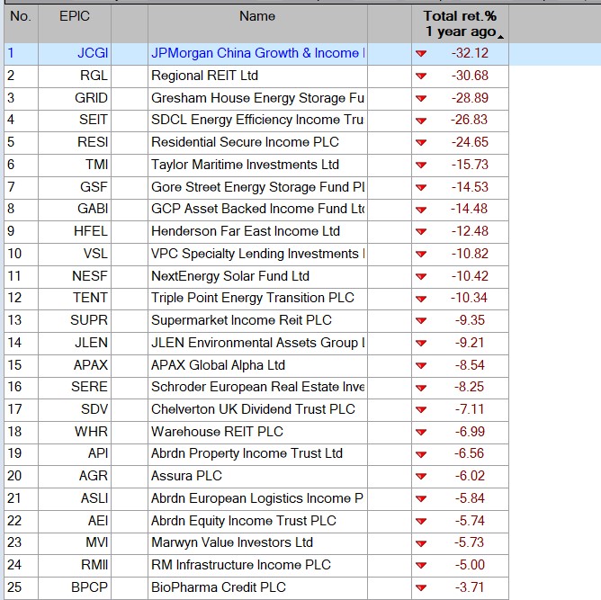Click the red down arrow in SUPR row
The image size is (601, 600).
[421, 320]
